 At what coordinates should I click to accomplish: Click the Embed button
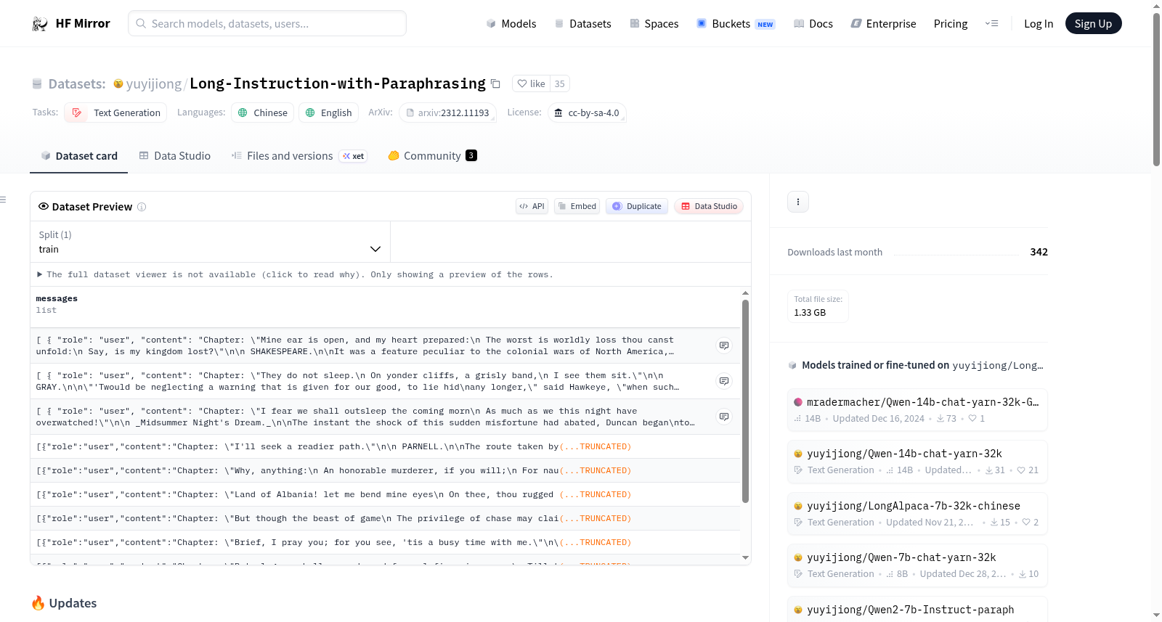point(577,206)
